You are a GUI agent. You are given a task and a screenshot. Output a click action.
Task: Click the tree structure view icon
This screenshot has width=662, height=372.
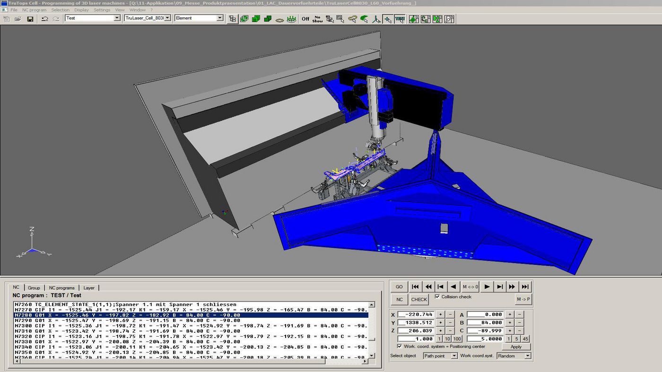[x=232, y=19]
